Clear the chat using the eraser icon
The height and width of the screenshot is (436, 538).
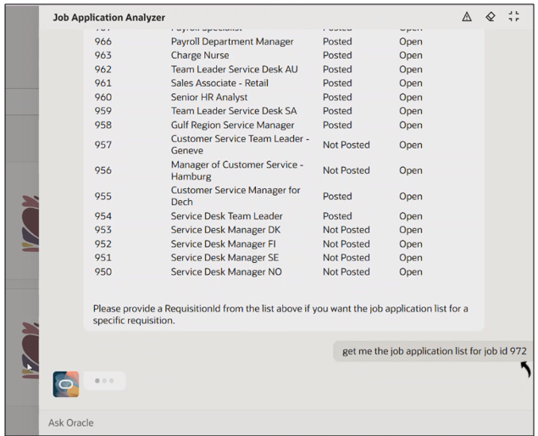490,17
